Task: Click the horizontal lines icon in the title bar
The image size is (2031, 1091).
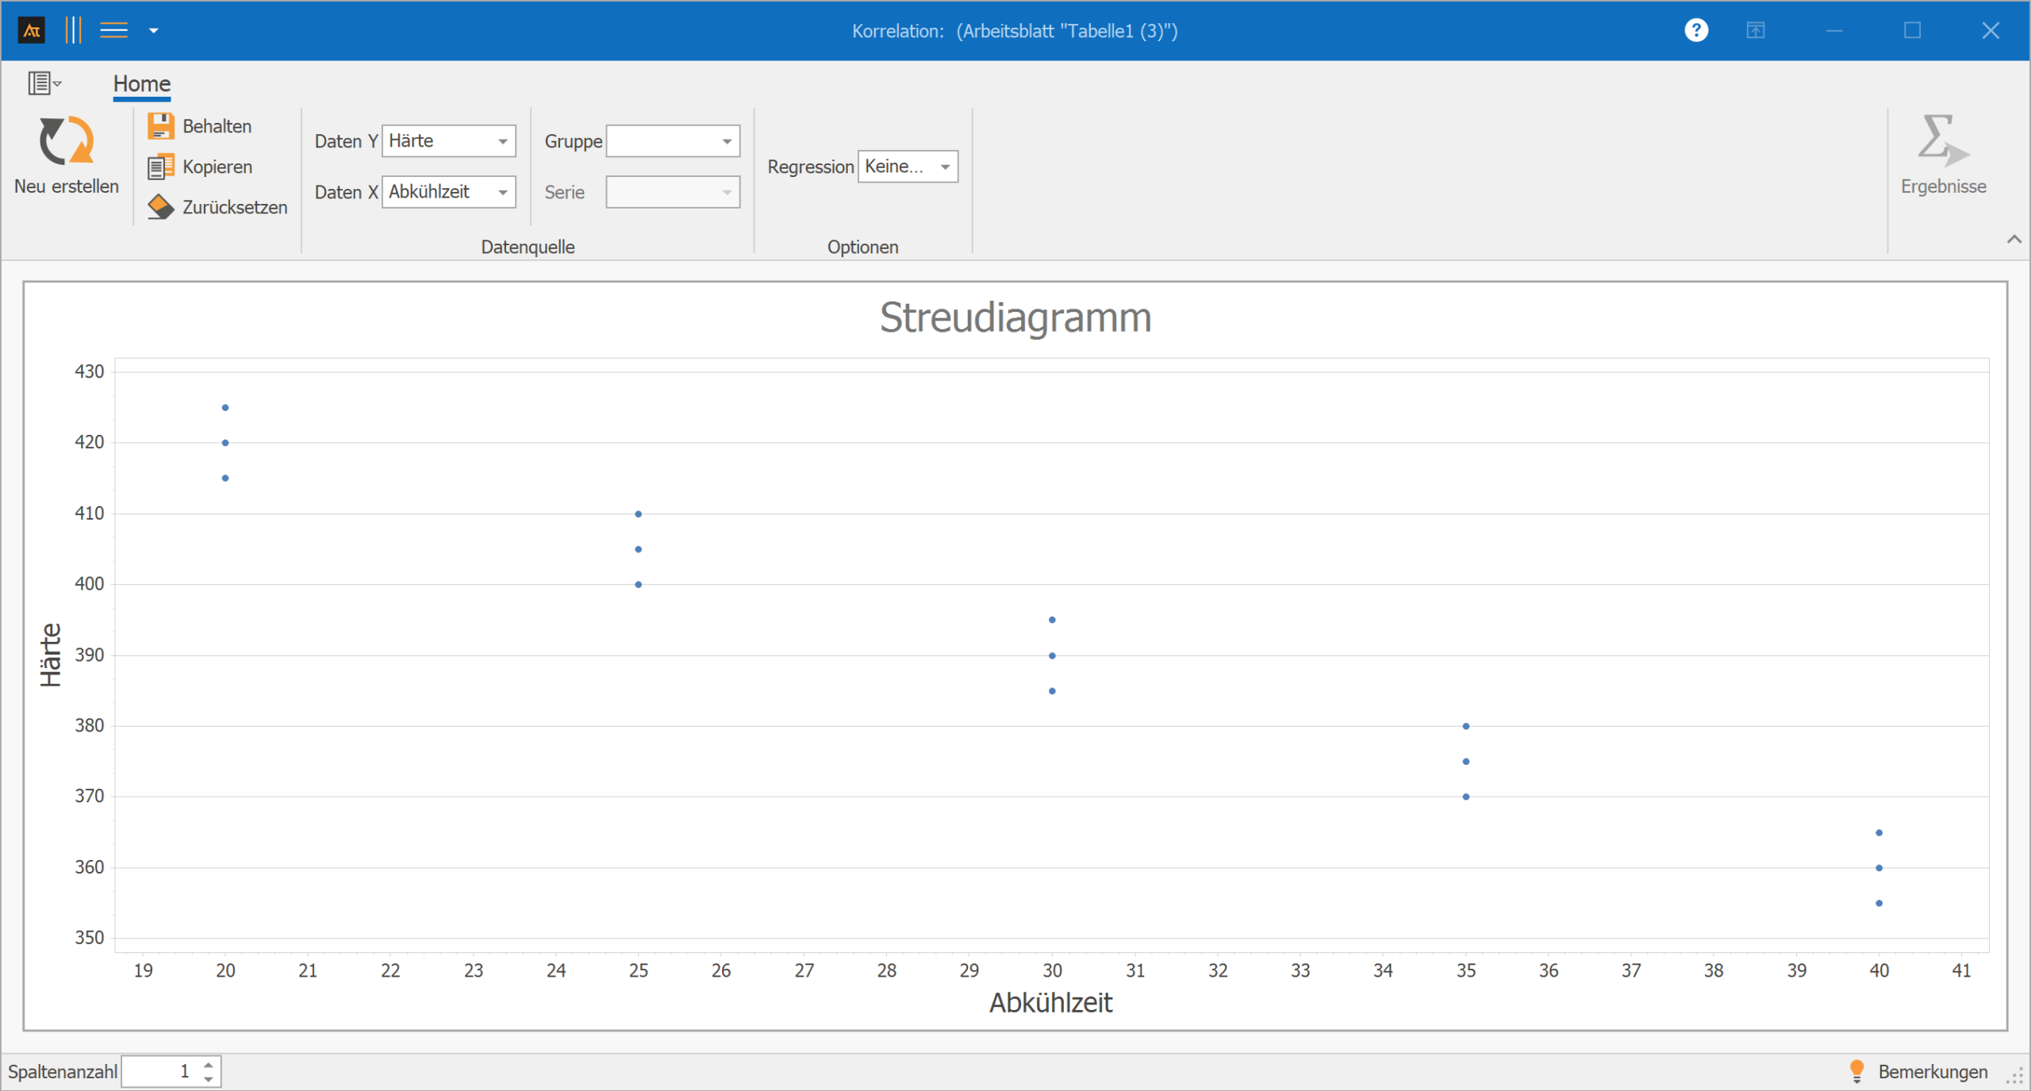Action: tap(113, 30)
